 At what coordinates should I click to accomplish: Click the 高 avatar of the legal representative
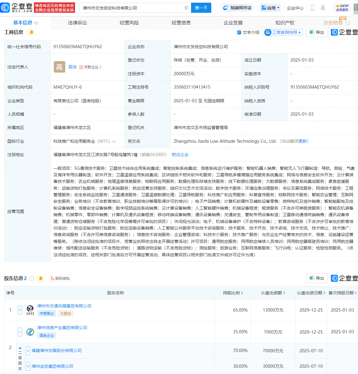pyautogui.click(x=60, y=67)
